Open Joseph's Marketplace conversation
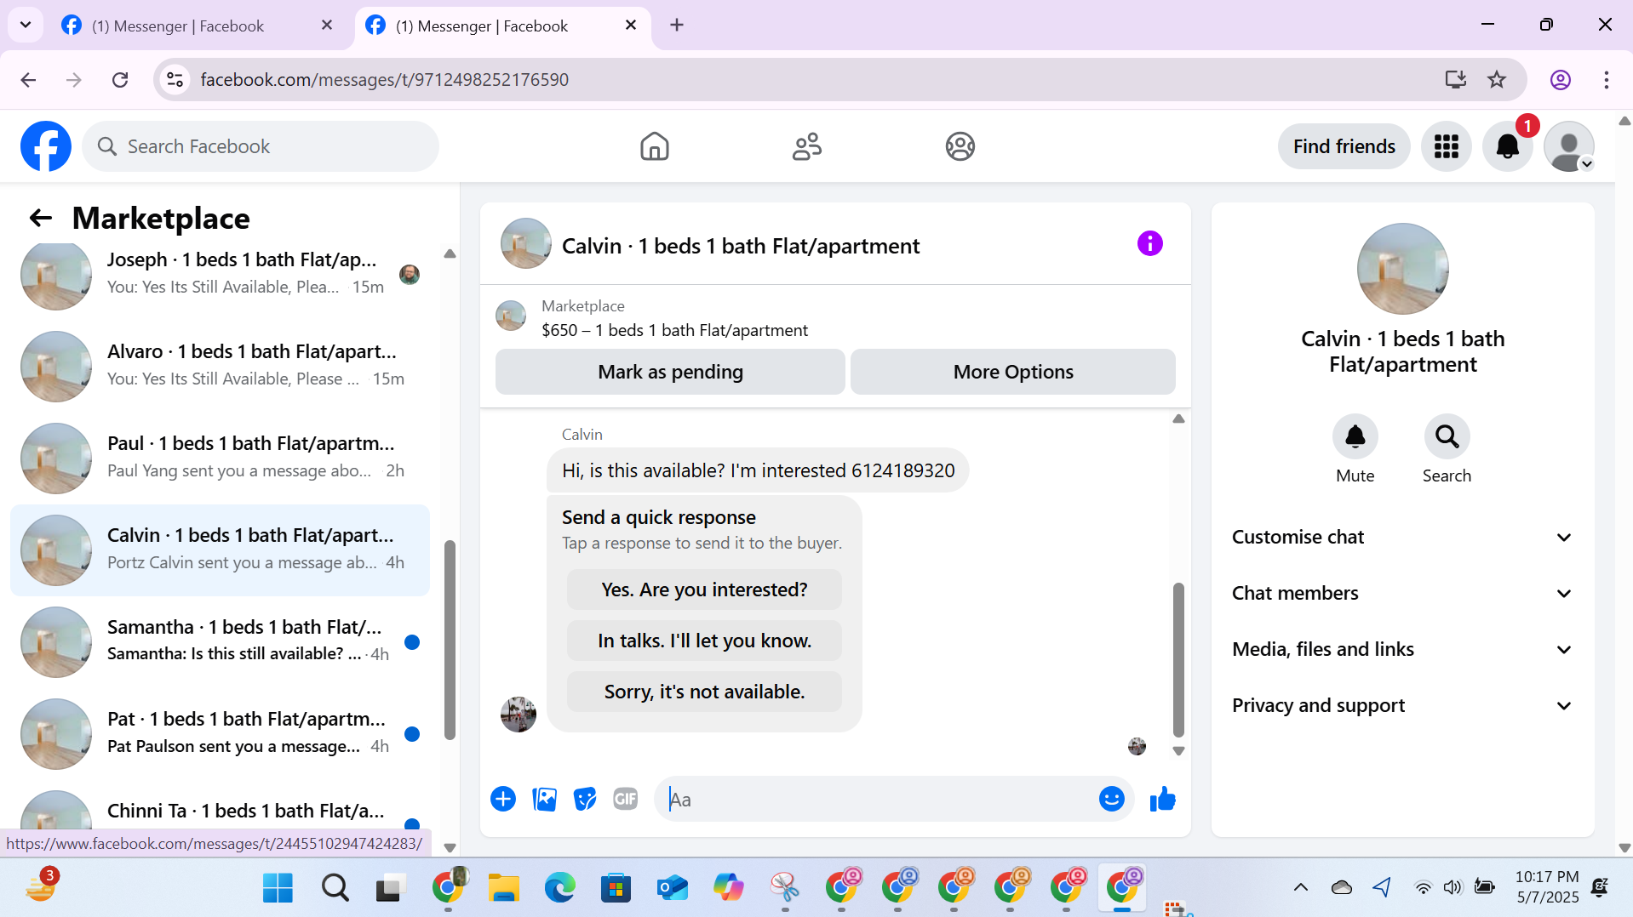This screenshot has width=1633, height=917. (220, 275)
